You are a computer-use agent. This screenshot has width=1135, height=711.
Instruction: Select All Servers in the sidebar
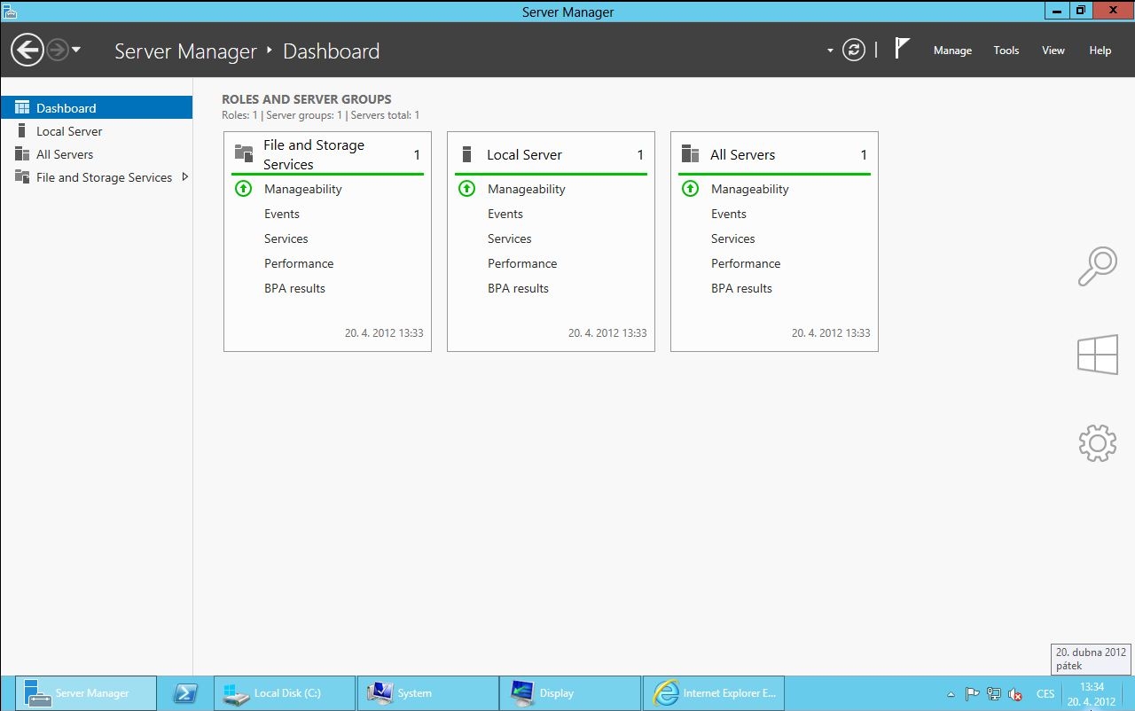point(97,154)
